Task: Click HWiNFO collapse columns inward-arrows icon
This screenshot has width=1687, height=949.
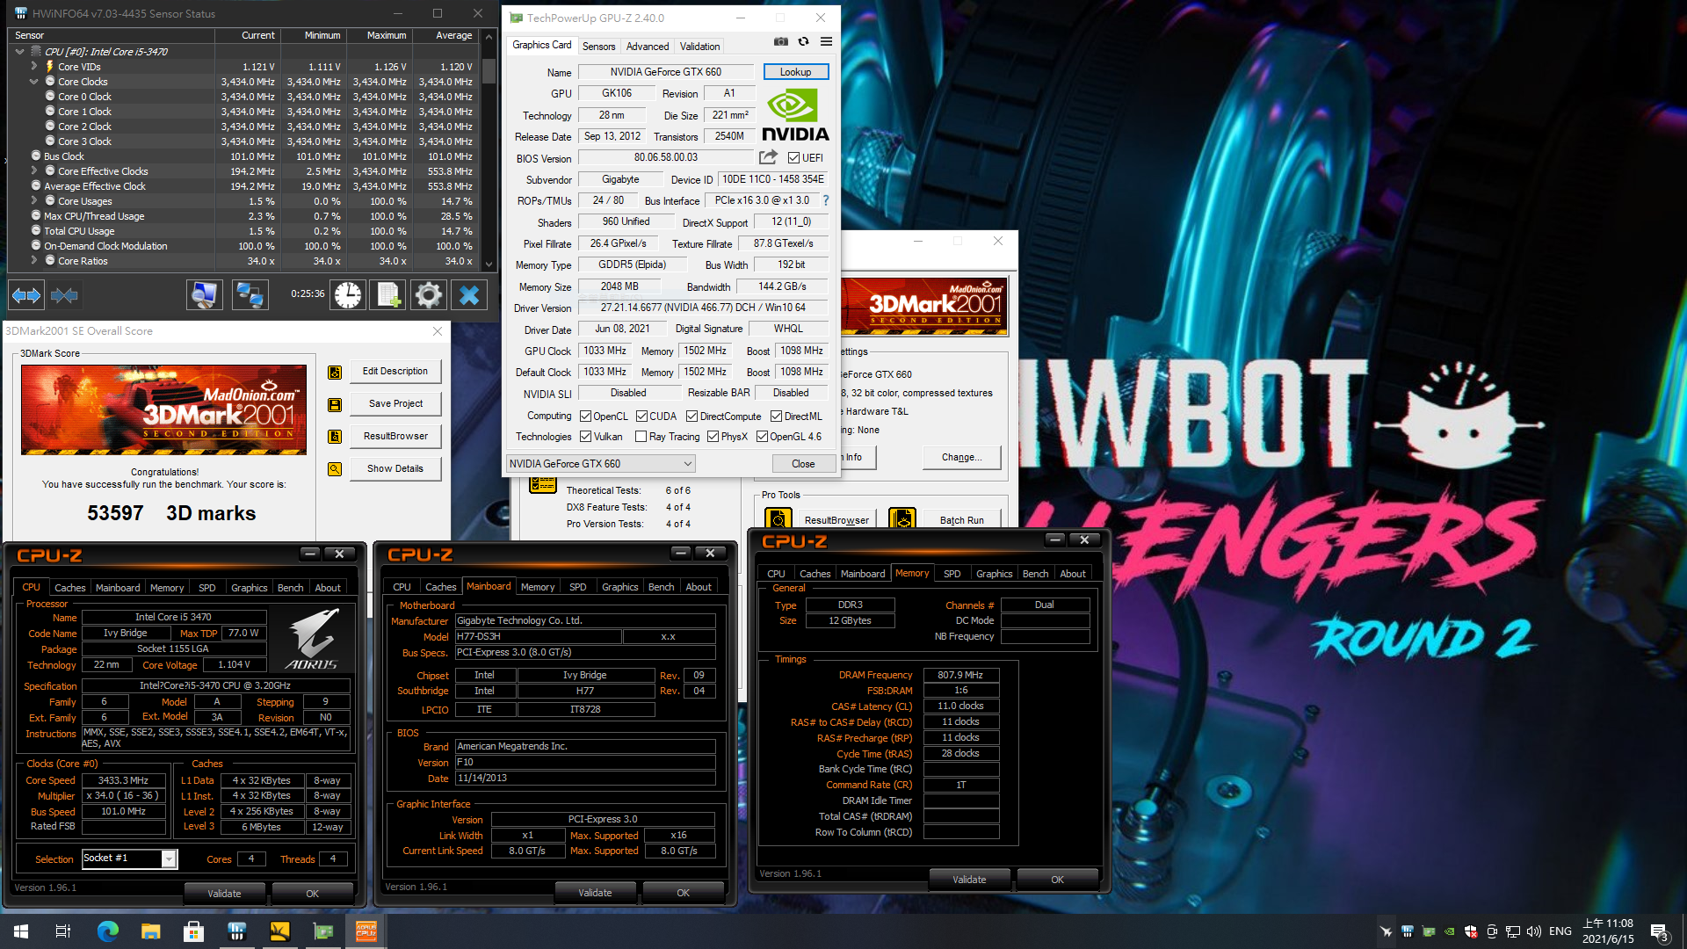Action: 64,295
